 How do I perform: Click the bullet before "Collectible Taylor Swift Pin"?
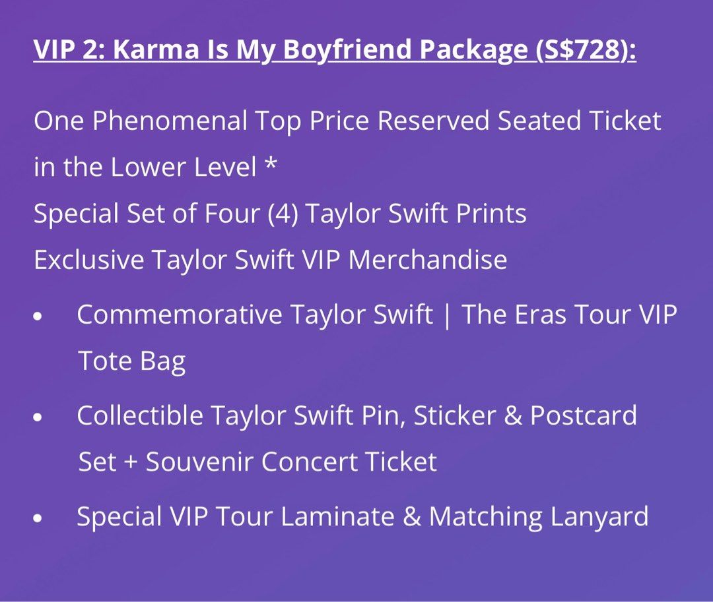(39, 418)
